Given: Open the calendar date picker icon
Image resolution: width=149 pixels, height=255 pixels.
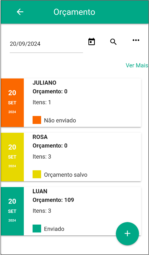Looking at the screenshot, I should pyautogui.click(x=91, y=42).
